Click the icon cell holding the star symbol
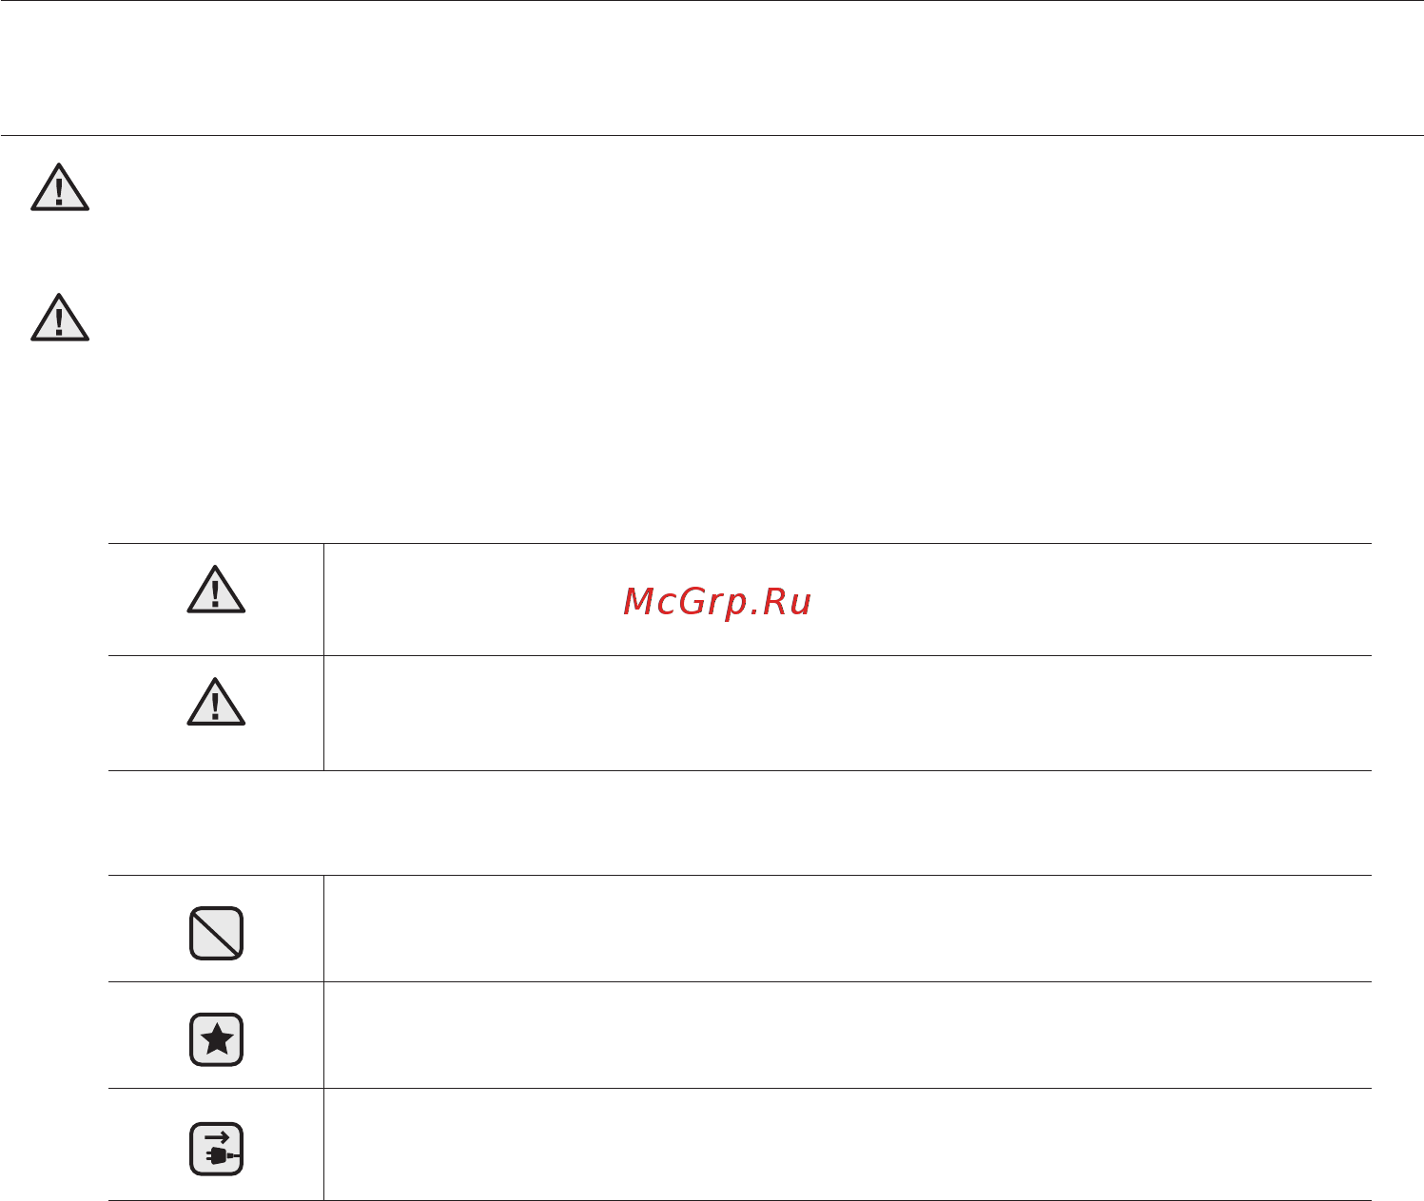 216,1036
